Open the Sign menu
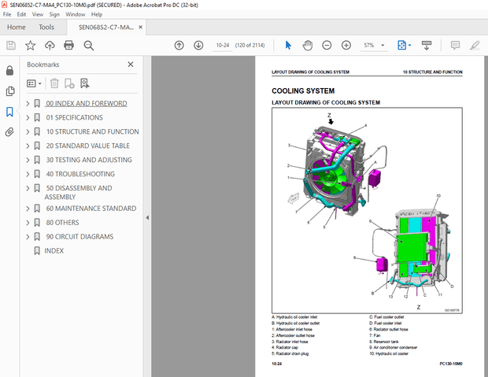The width and height of the screenshot is (488, 377). [54, 14]
